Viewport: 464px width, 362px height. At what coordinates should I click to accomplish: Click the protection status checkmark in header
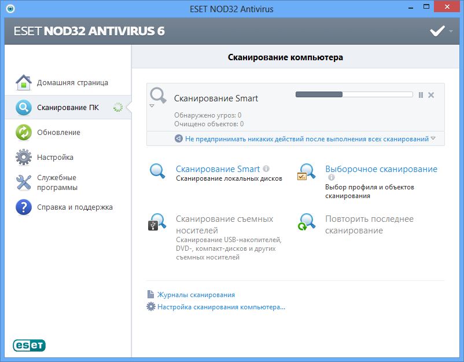pos(437,31)
